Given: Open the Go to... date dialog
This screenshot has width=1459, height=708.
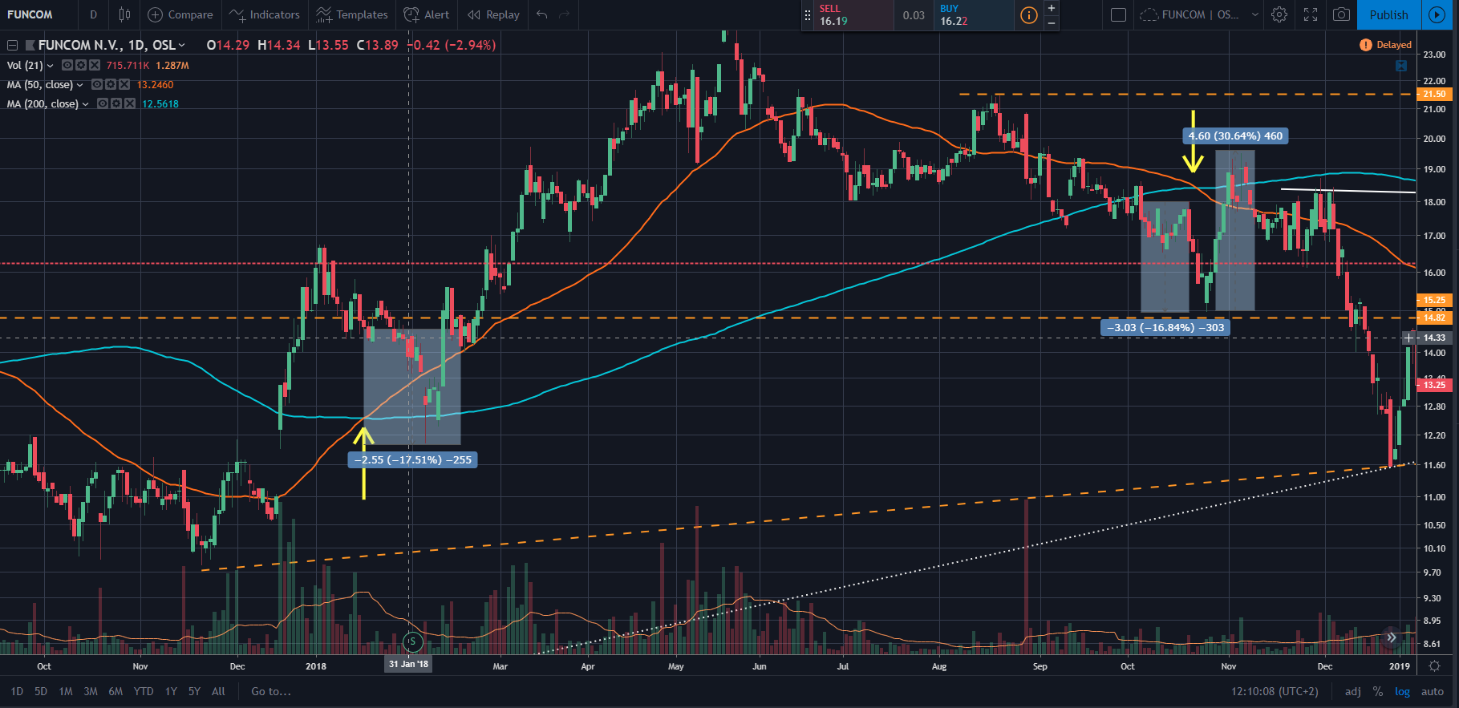Looking at the screenshot, I should (271, 691).
